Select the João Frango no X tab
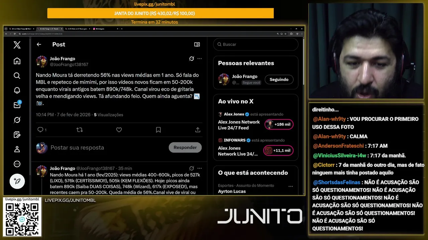Image resolution: width=428 pixels, height=240 pixels. click(49, 29)
